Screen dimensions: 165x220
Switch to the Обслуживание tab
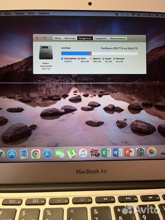point(118,39)
